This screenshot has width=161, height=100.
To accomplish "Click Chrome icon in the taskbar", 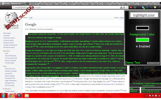I will (x=11, y=95).
